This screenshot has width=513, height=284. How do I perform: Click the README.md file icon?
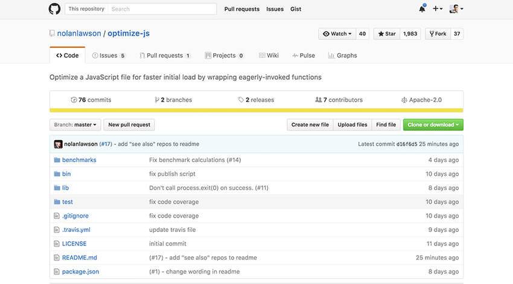[x=57, y=258]
